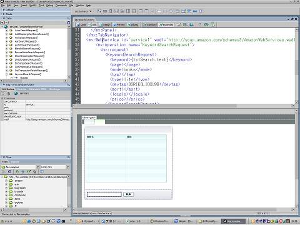Viewport: 300px width, 225px height.
Task: Switch to Split view
Action: (92, 25)
